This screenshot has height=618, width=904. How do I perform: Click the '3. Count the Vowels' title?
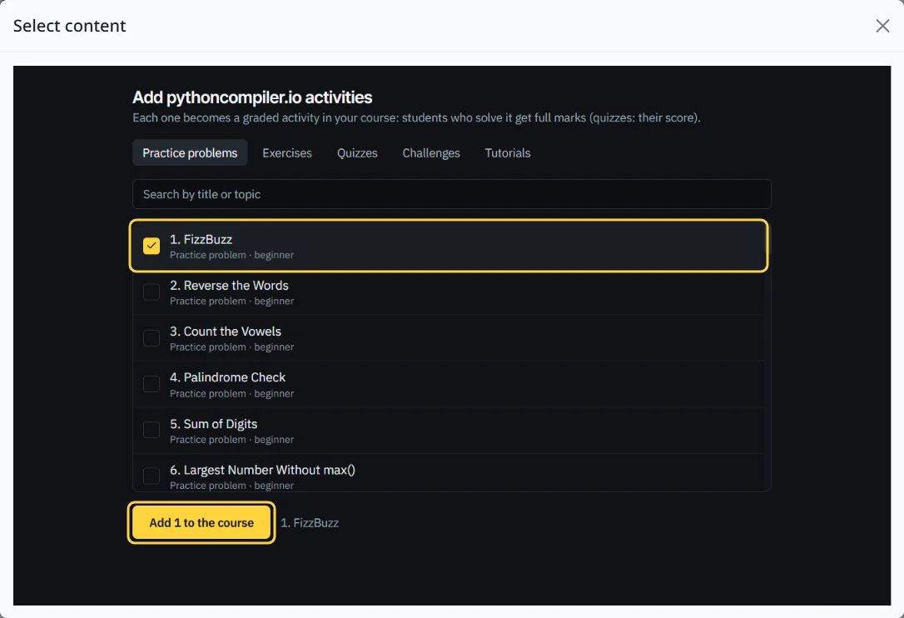coord(226,331)
